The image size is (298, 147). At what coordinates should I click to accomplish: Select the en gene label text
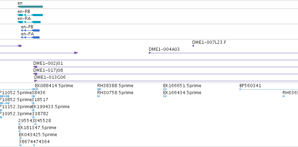[x=20, y=3]
